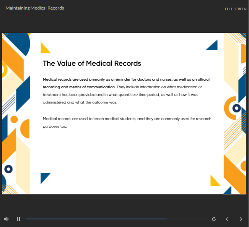Image resolution: width=249 pixels, height=227 pixels.
Task: Click the yellow triangle at slide bottom right
Action: tap(214, 182)
